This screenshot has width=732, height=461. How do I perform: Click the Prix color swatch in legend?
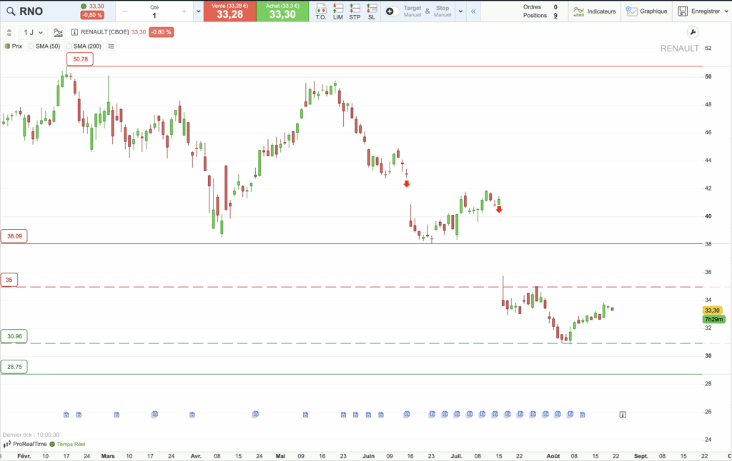(7, 46)
